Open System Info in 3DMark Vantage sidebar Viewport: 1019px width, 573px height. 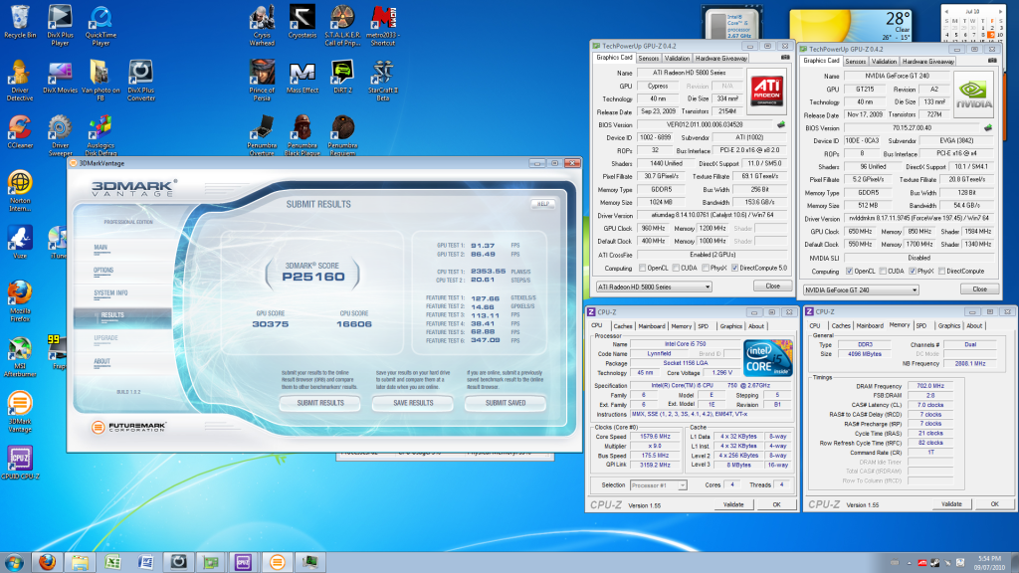pos(110,293)
